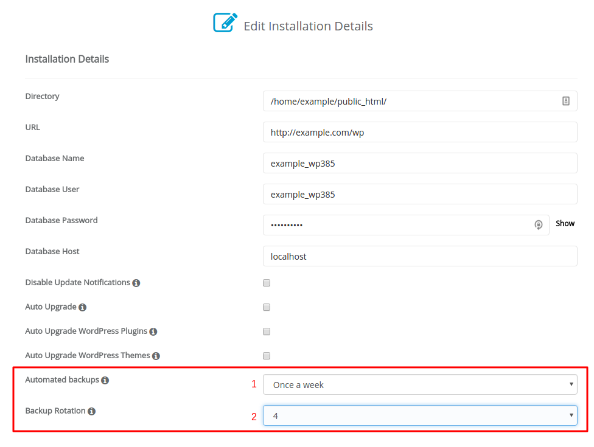Click the edit pencil icon in header
The width and height of the screenshot is (594, 447).
(225, 23)
